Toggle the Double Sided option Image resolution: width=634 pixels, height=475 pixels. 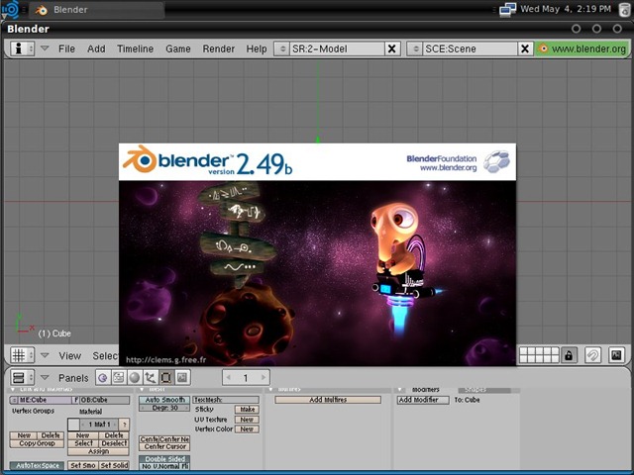[164, 459]
